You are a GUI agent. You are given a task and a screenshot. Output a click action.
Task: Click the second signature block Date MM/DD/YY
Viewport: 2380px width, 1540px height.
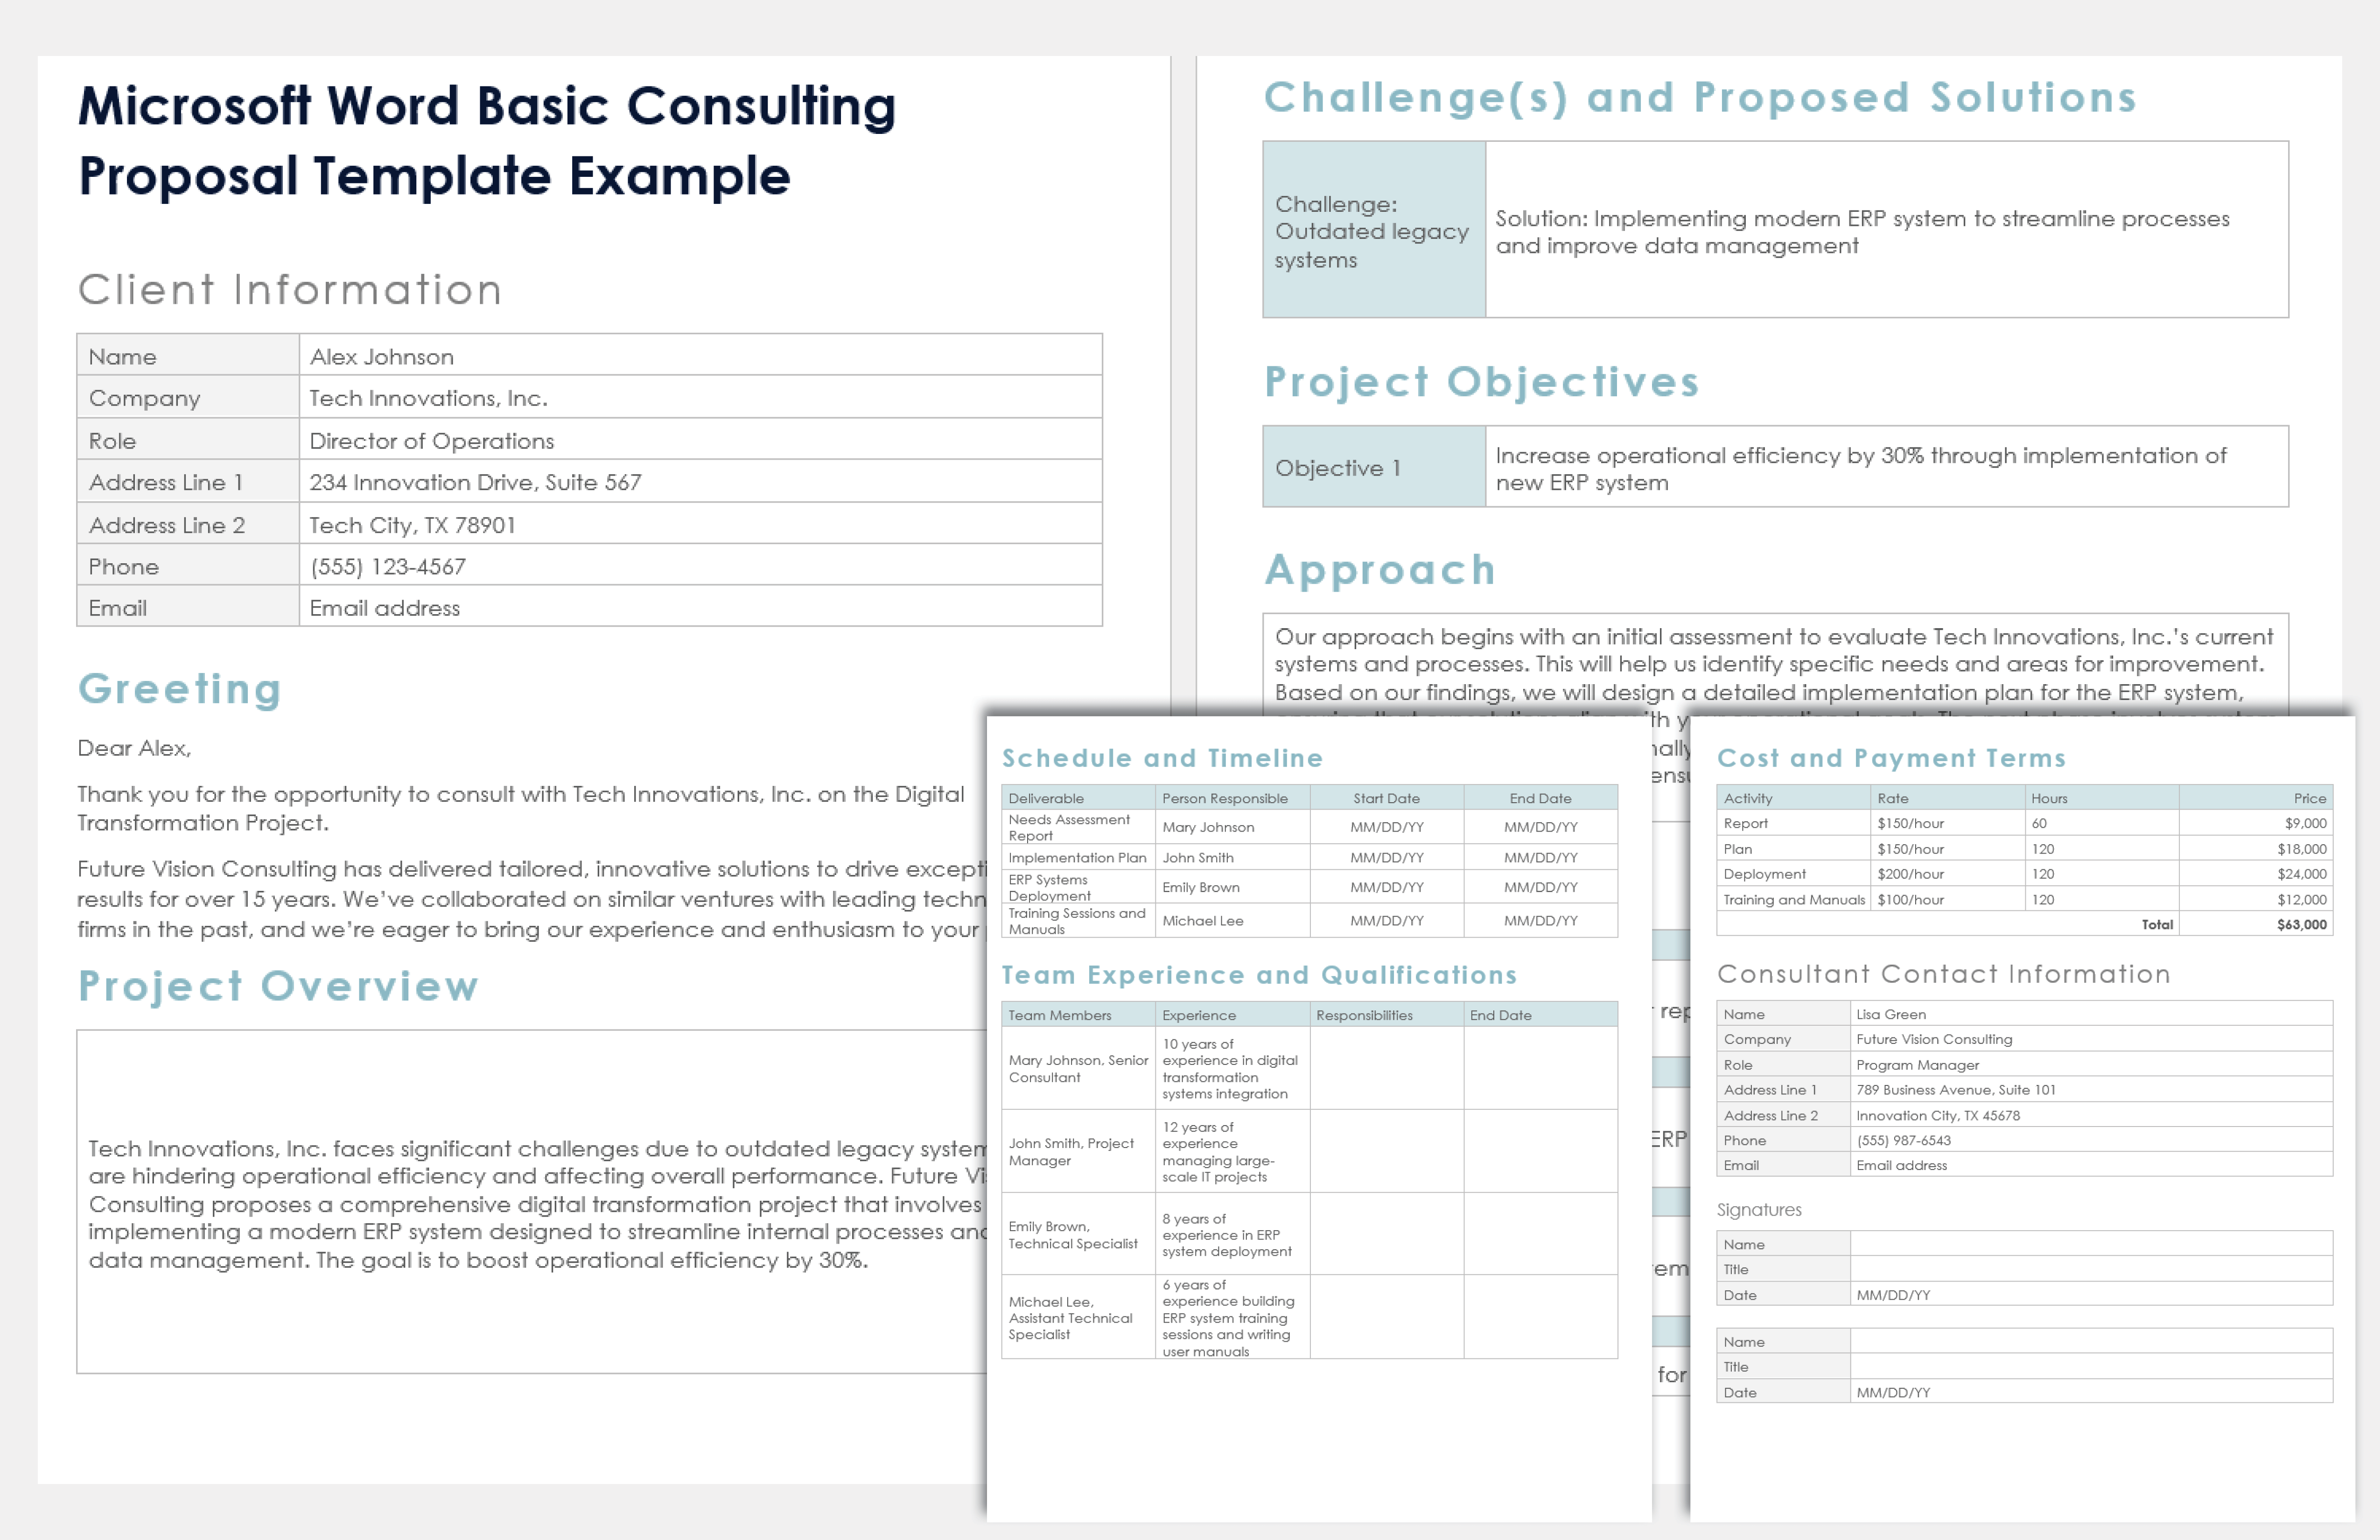click(x=2091, y=1392)
